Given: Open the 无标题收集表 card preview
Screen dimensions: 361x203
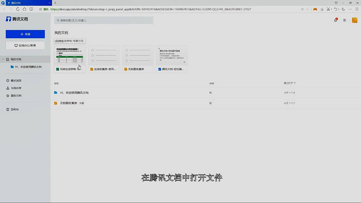Looking at the screenshot, I should [138, 56].
